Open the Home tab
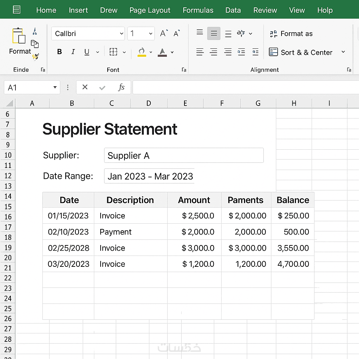The image size is (359, 359). [46, 10]
